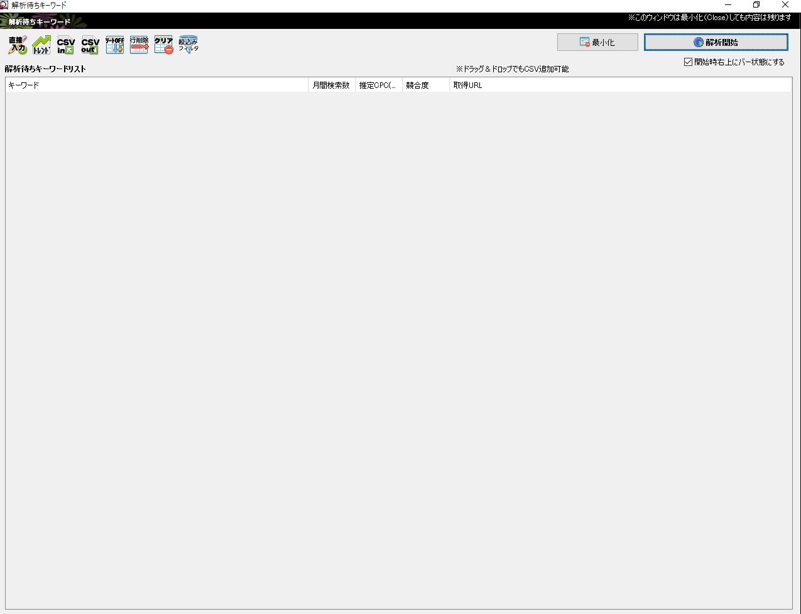The width and height of the screenshot is (801, 614).
Task: Click the トレンド trend icon
Action: [41, 45]
